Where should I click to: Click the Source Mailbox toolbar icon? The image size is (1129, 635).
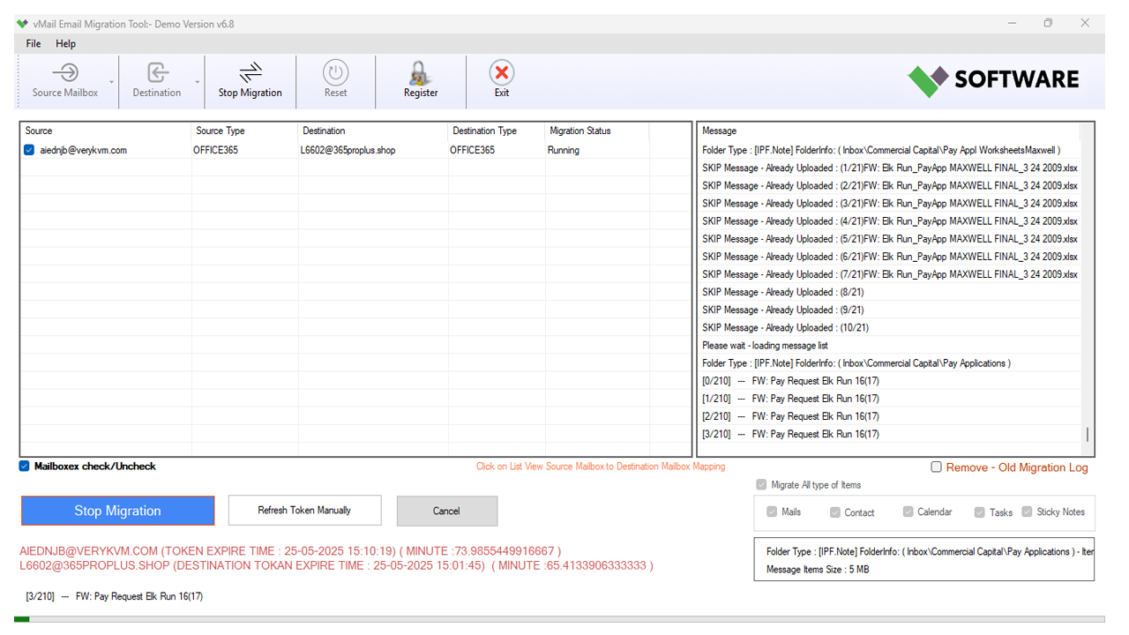(65, 72)
